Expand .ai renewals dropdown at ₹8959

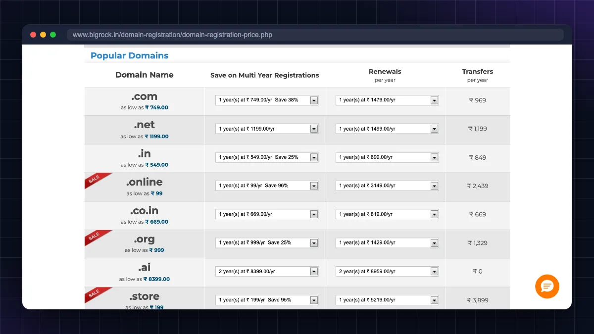[387, 271]
